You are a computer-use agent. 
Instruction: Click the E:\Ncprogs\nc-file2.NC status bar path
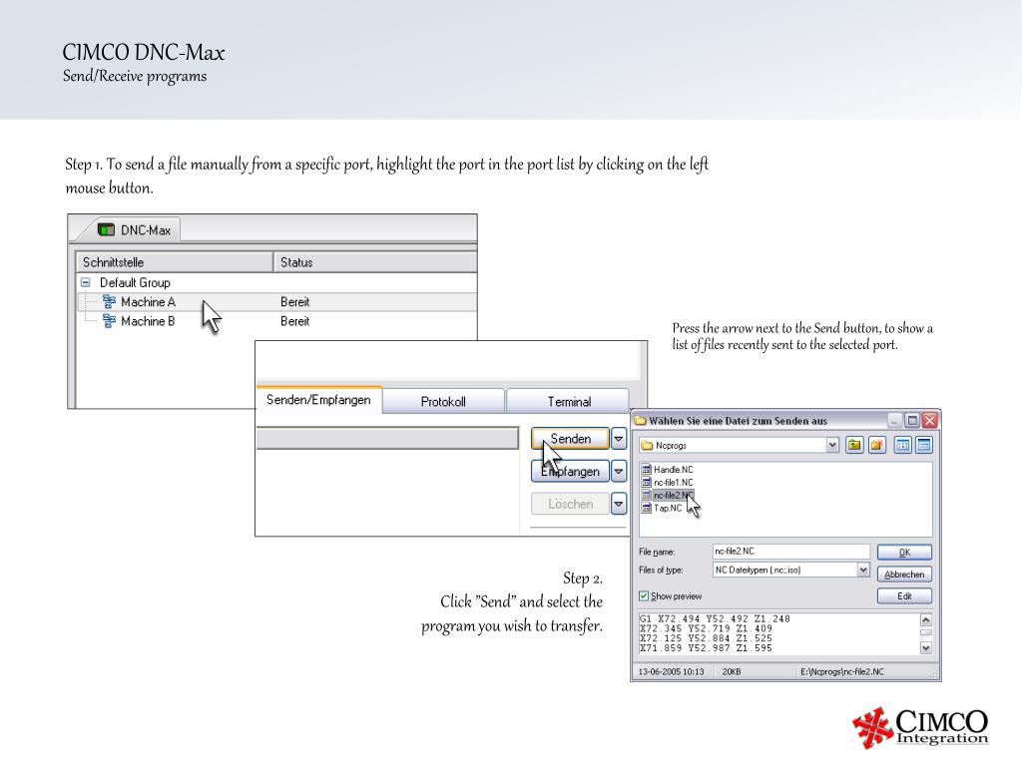(x=842, y=671)
